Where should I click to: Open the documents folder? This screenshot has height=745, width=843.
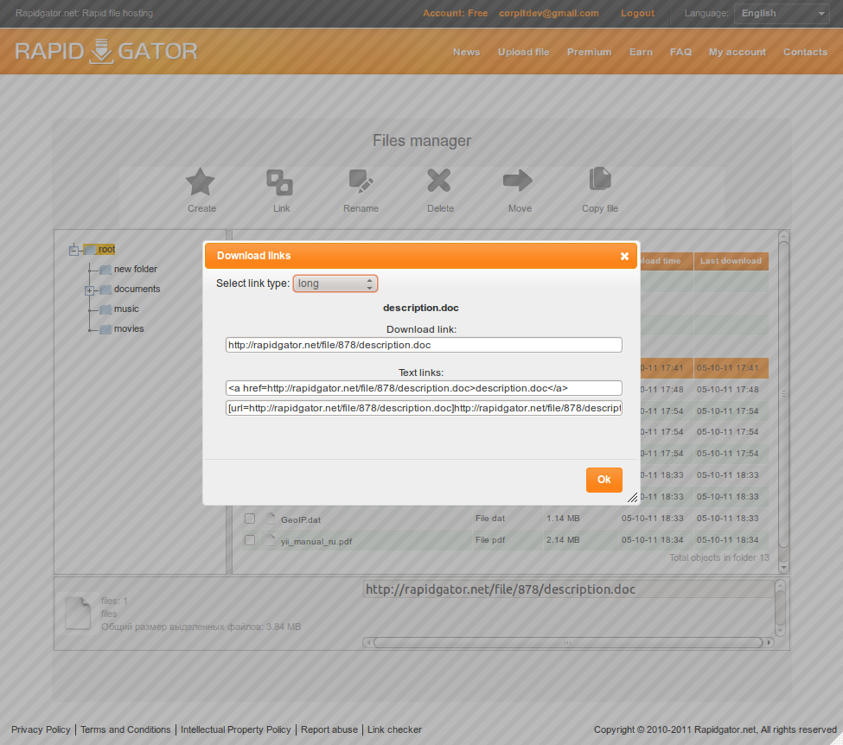pos(137,289)
